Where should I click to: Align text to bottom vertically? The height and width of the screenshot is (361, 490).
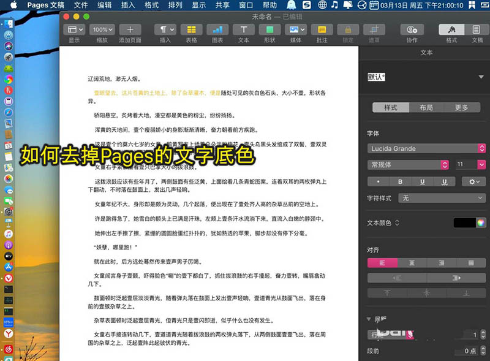466,293
